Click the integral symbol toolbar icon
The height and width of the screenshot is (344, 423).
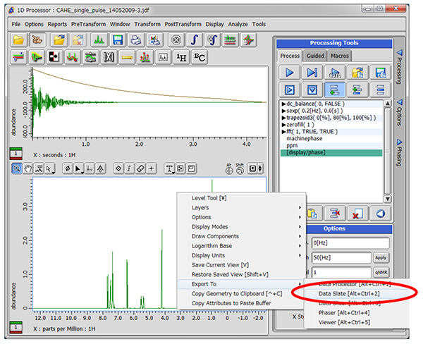click(x=195, y=40)
